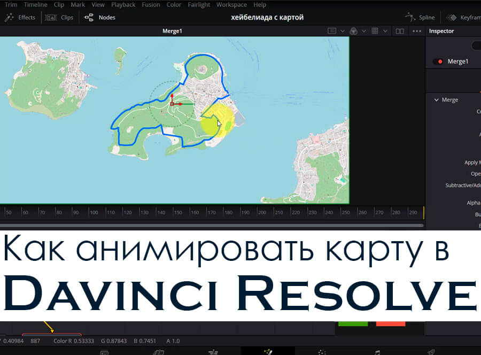This screenshot has height=355, width=481.
Task: Open the Keyframes editor diamond icon
Action: [452, 18]
